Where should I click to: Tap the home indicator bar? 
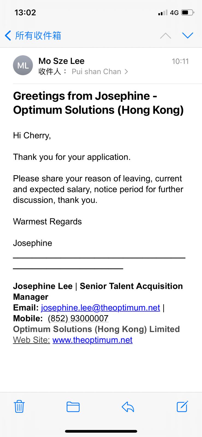(101, 431)
